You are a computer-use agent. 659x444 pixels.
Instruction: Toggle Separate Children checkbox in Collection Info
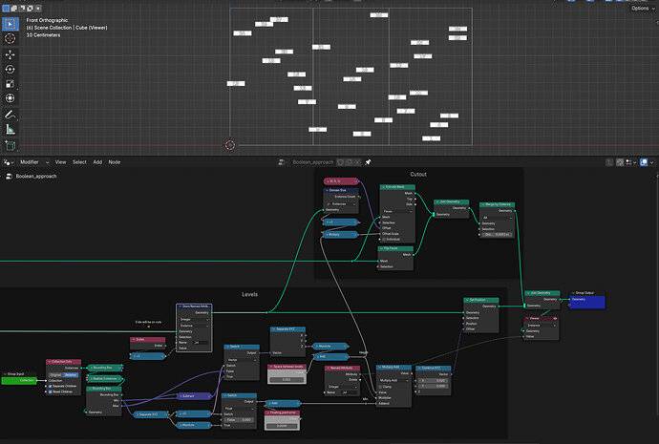click(50, 386)
